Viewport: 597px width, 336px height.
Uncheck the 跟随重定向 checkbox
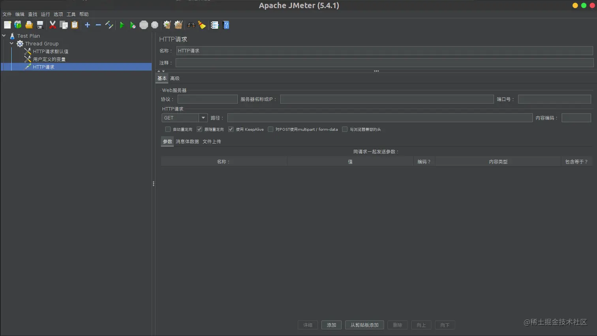(x=199, y=129)
